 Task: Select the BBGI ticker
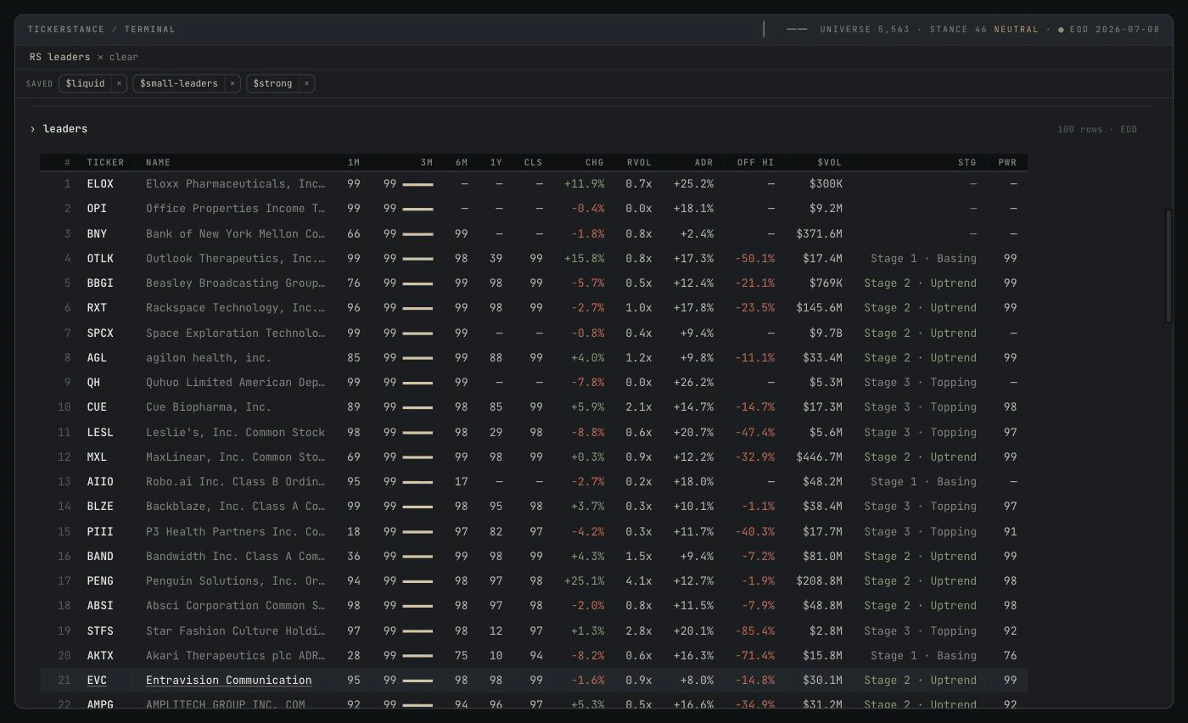(100, 283)
